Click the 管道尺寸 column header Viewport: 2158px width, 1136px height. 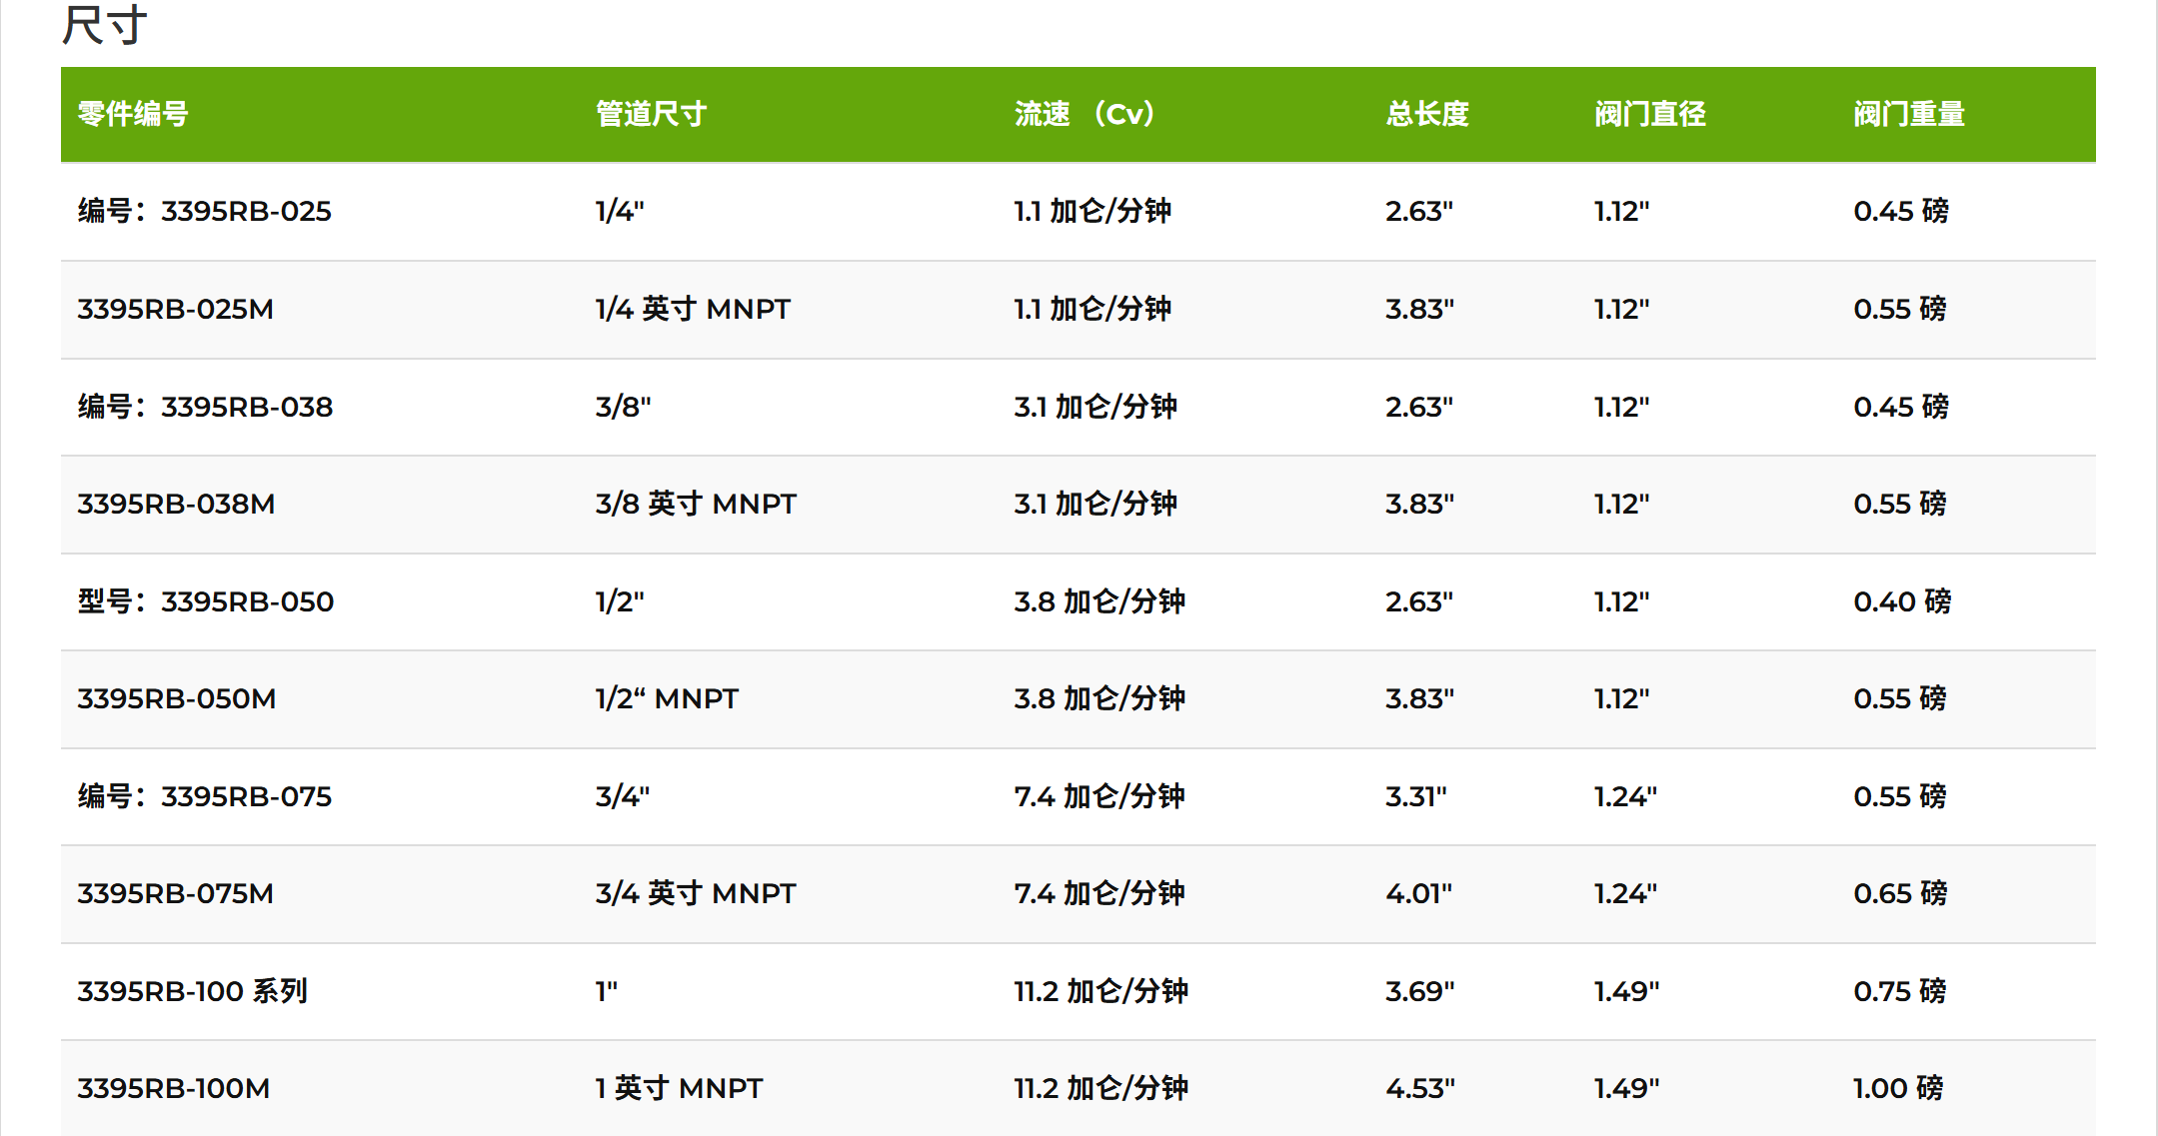tap(651, 114)
